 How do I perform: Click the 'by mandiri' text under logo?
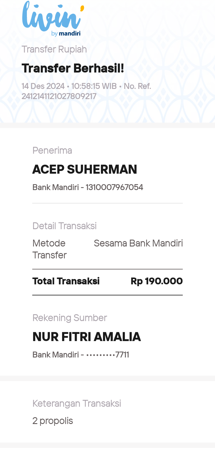66,33
